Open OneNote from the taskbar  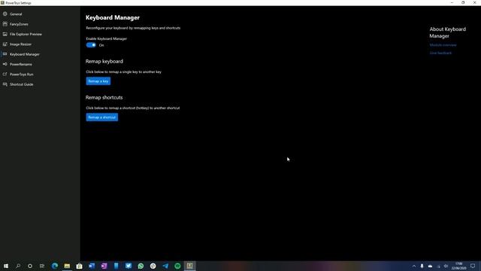click(104, 266)
